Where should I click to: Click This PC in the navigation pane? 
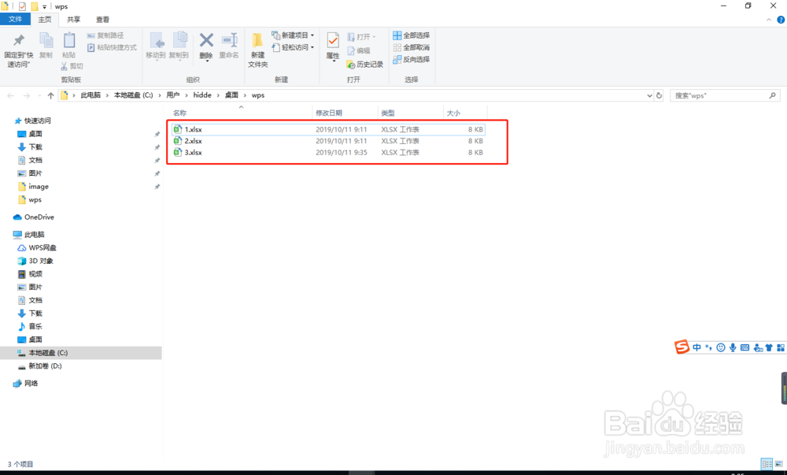(x=34, y=235)
